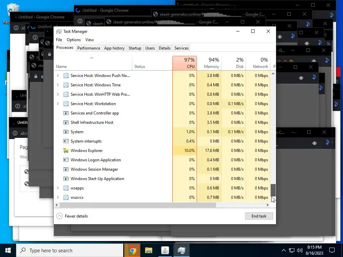
Task: Click the Services and Controller app icon
Action: point(66,113)
